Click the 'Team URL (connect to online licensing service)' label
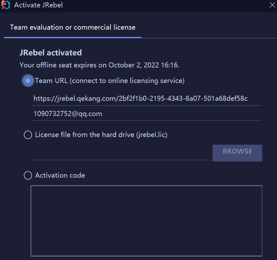Screen dimensions: 277x260 pos(110,81)
